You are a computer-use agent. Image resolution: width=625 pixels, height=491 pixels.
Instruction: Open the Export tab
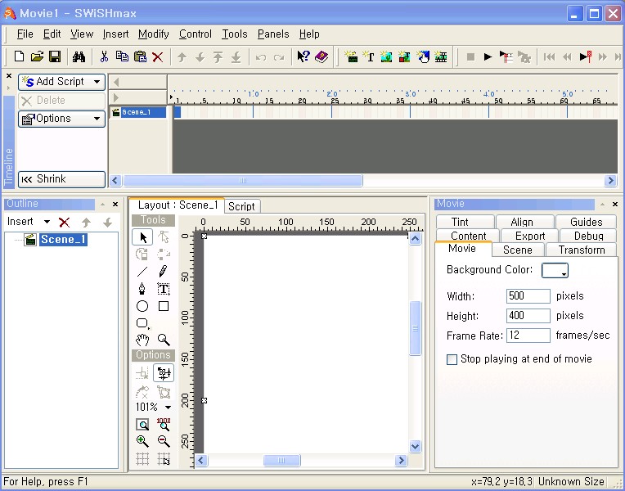click(530, 236)
